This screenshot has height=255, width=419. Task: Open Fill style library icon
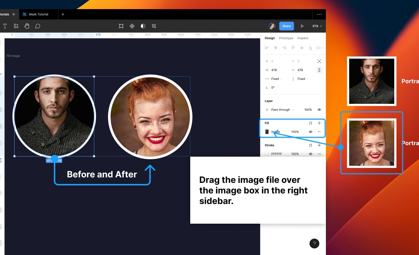click(311, 123)
